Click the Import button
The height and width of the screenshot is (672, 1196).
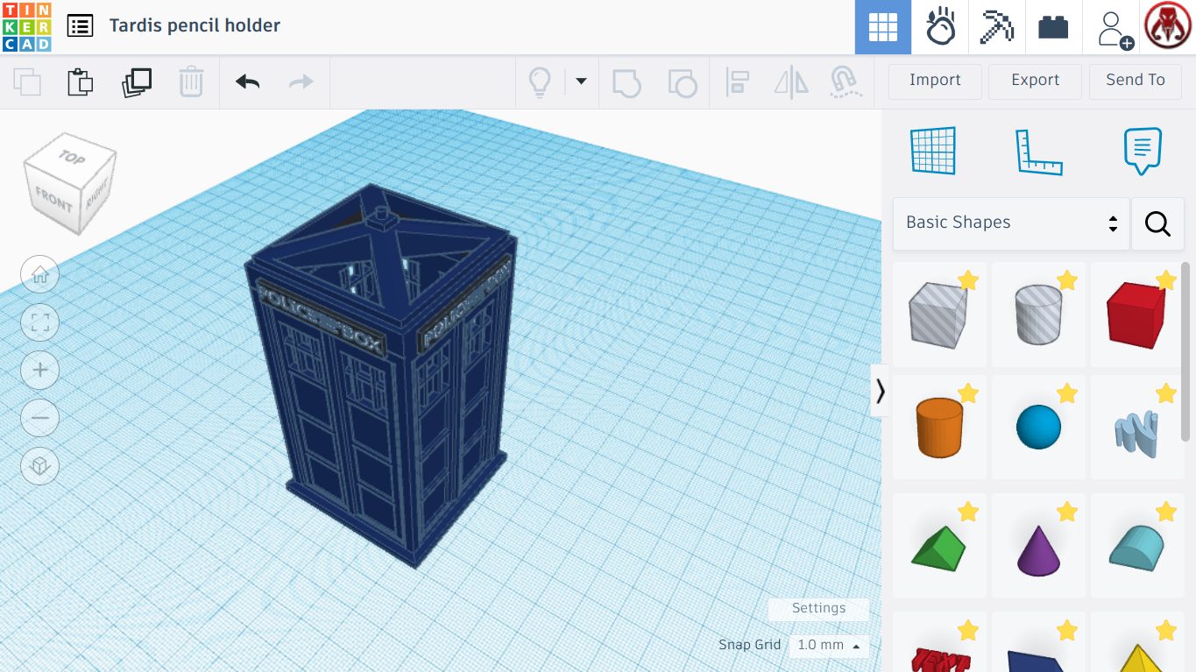click(x=935, y=81)
